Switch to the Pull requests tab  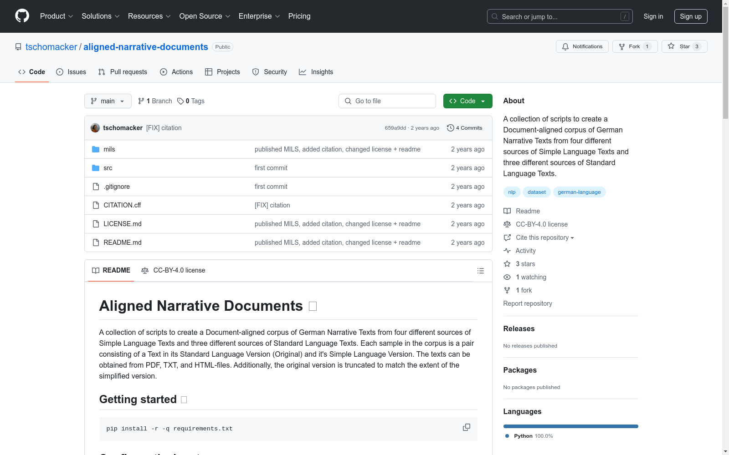[x=123, y=72]
